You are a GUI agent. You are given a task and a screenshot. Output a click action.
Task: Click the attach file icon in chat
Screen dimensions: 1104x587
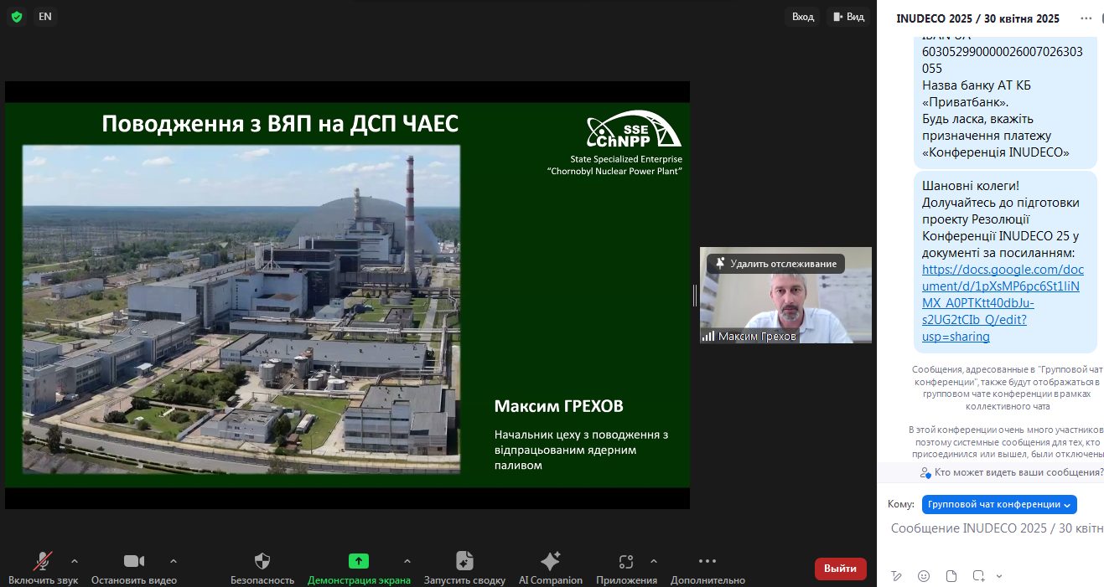pos(951,576)
